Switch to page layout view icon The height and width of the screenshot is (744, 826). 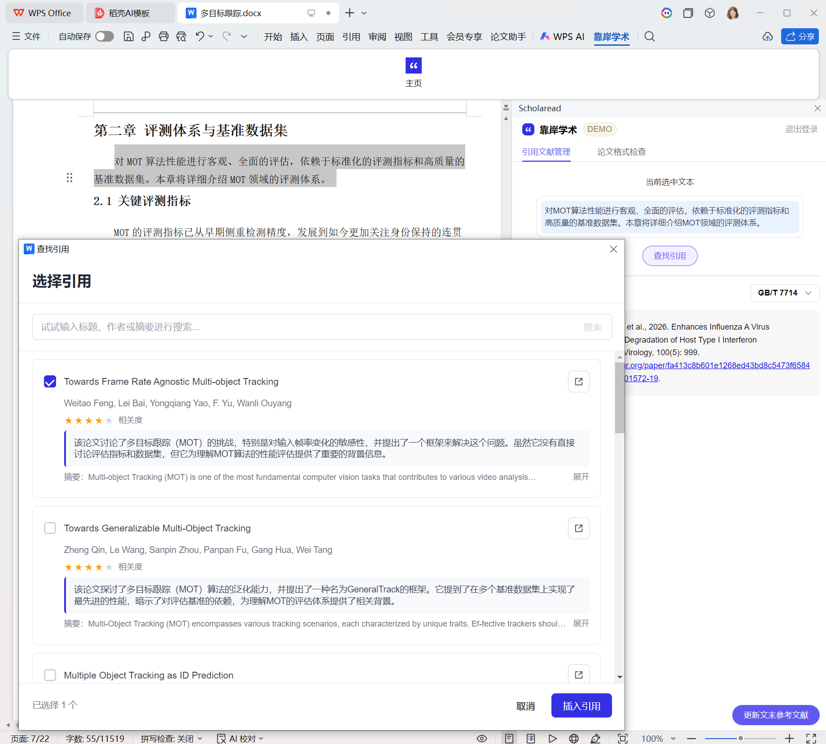(x=509, y=739)
